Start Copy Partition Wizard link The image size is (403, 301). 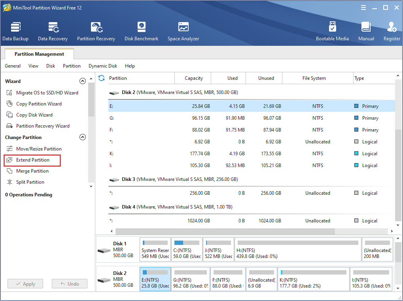39,103
